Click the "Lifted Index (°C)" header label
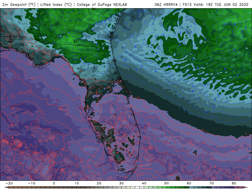This screenshot has width=252, height=189. [x=56, y=4]
